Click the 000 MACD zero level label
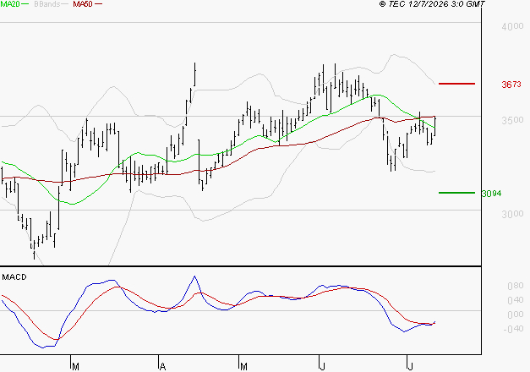The height and width of the screenshot is (372, 530). (x=516, y=315)
